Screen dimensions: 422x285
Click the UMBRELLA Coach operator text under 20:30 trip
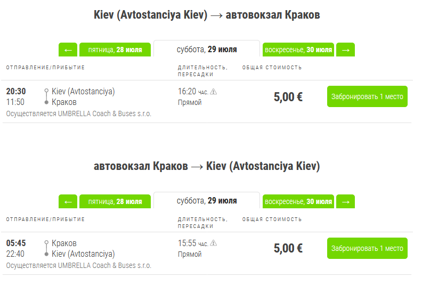79,113
